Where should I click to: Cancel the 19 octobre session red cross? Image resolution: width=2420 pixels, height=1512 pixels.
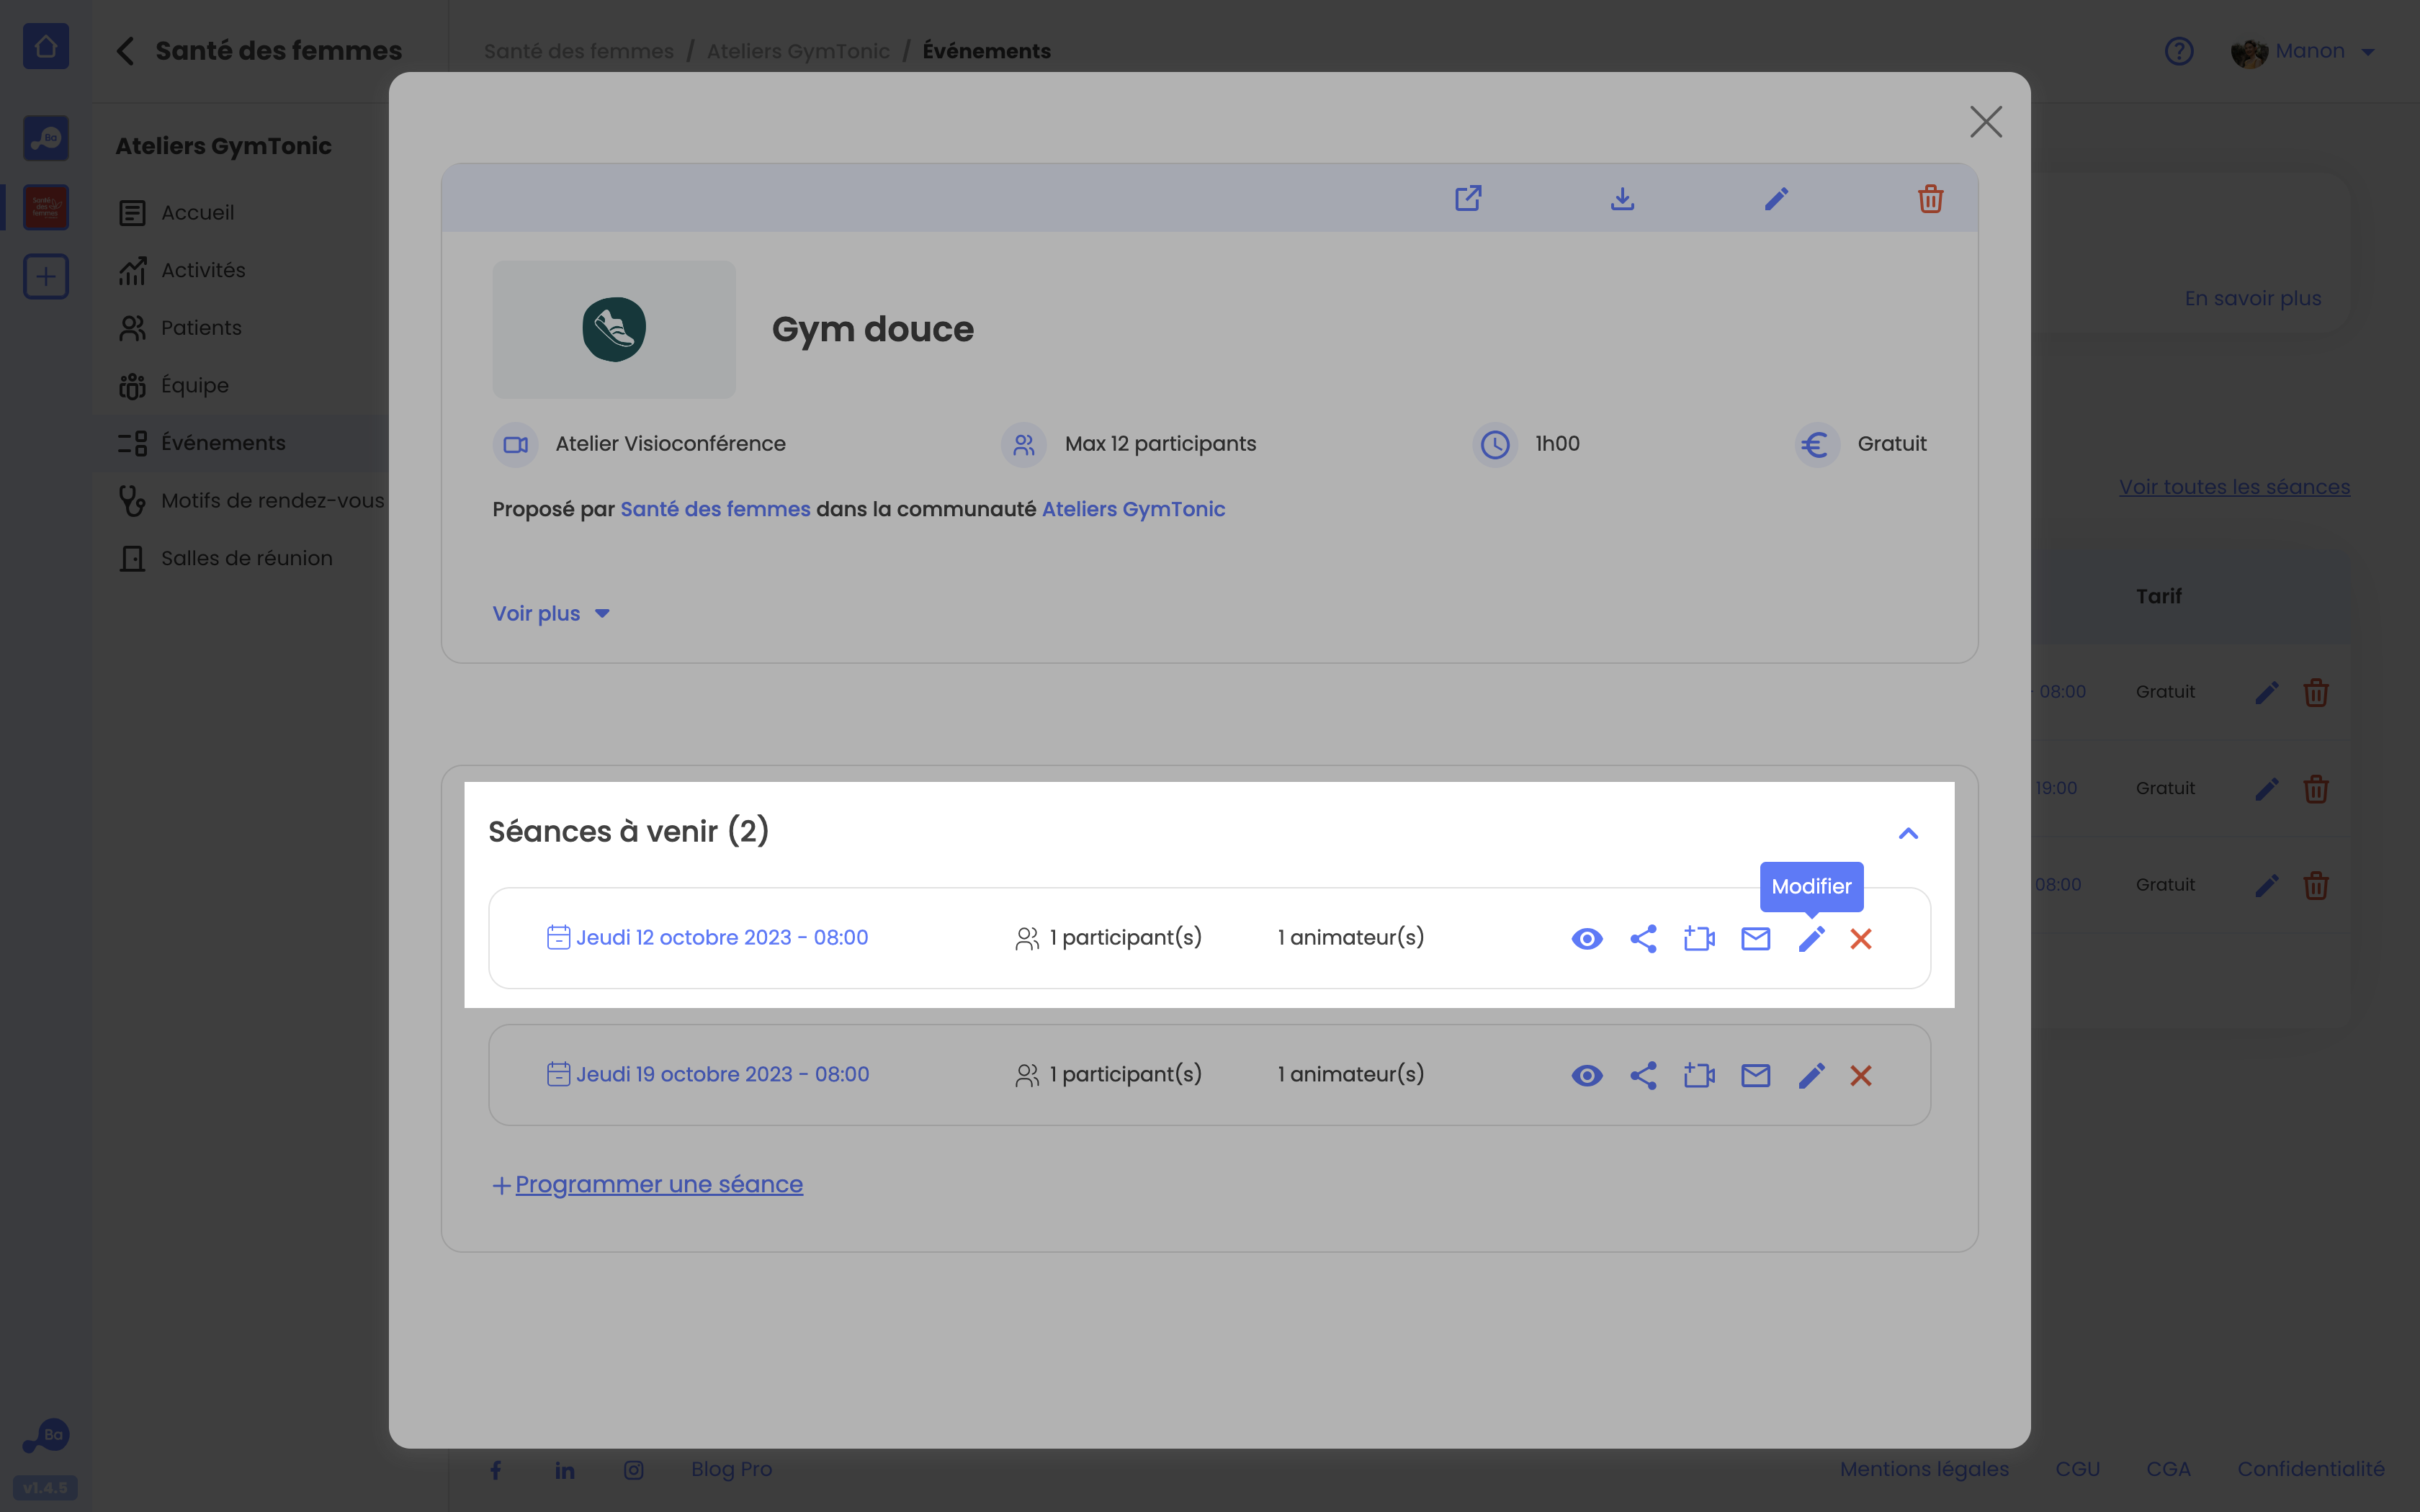pyautogui.click(x=1860, y=1075)
